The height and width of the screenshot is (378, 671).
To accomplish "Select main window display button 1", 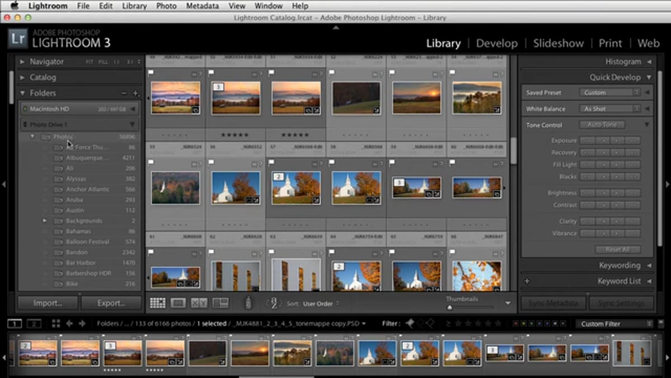I will (15, 323).
